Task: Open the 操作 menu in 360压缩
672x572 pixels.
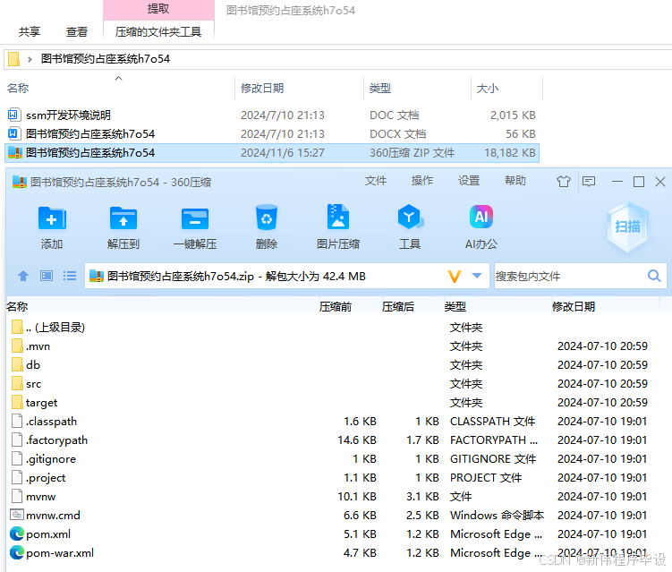Action: 422,181
